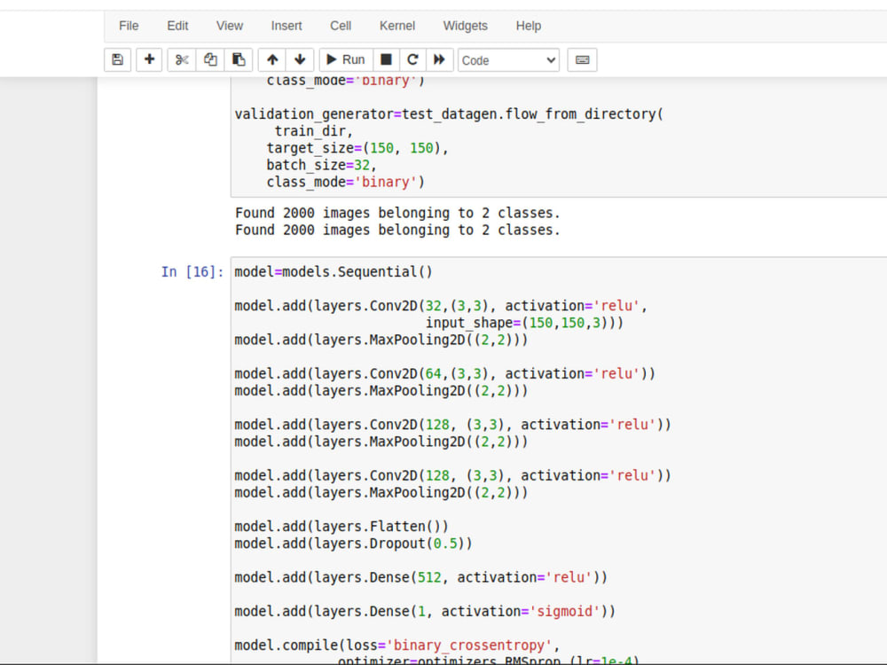The width and height of the screenshot is (887, 665).
Task: Move selected cell down arrow
Action: click(300, 60)
